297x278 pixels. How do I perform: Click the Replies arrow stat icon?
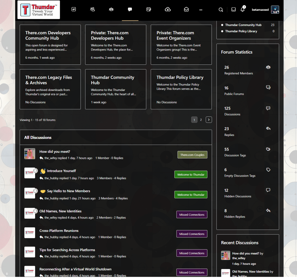[x=268, y=128]
